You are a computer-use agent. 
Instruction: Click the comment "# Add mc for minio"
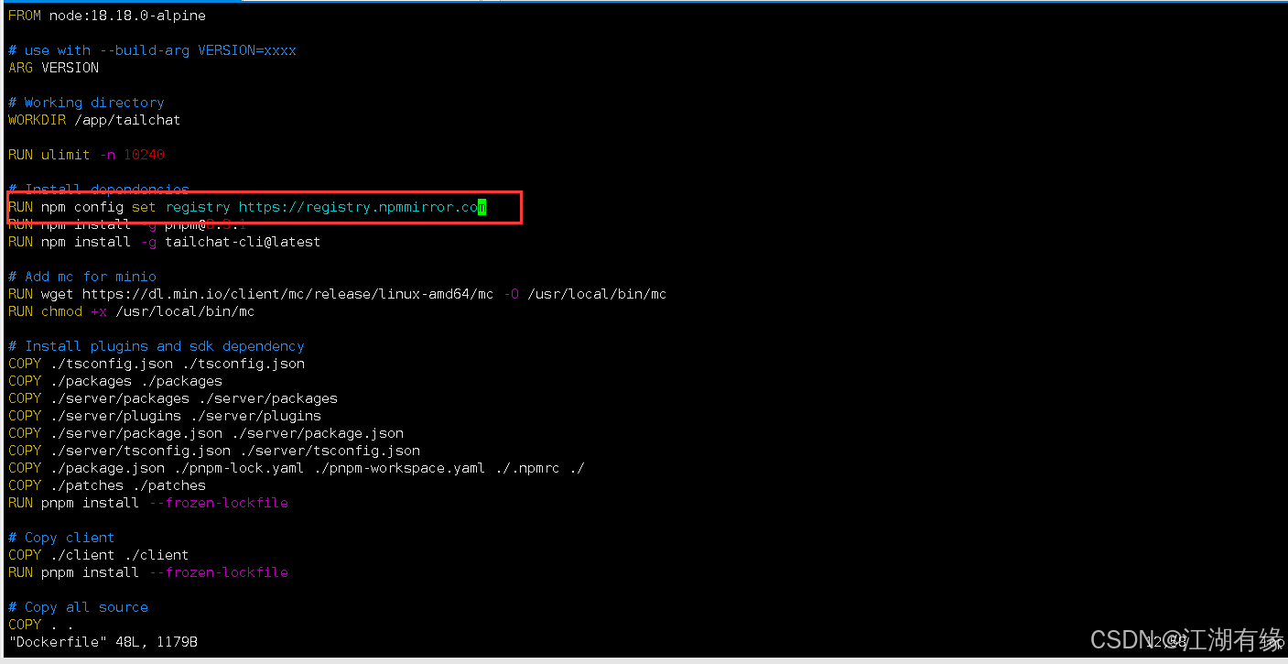[82, 277]
